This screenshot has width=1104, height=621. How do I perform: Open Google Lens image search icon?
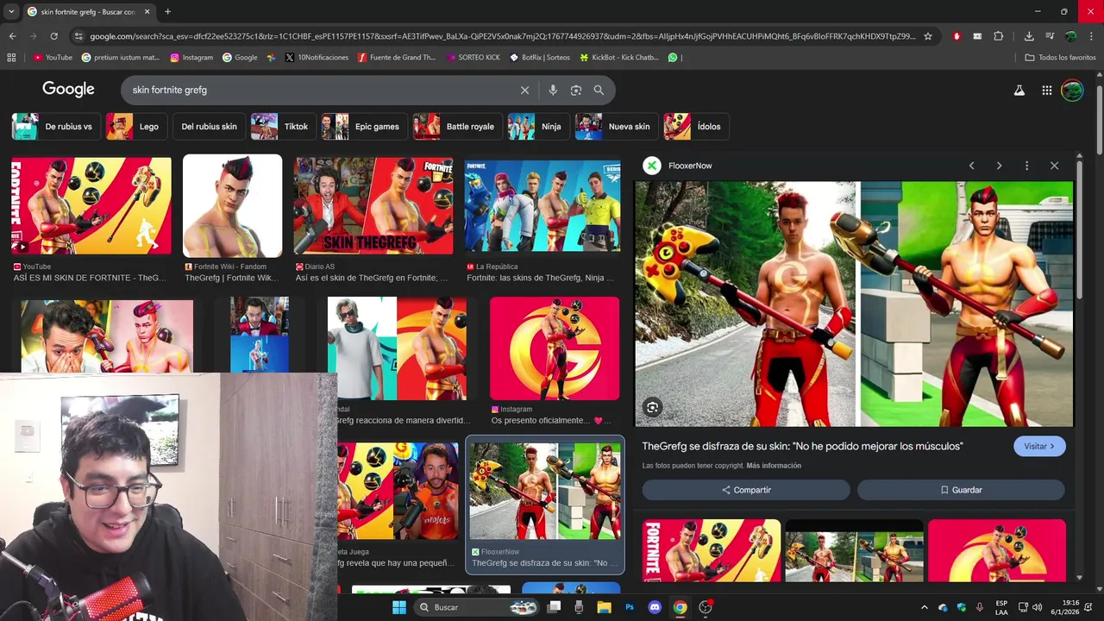click(x=576, y=90)
